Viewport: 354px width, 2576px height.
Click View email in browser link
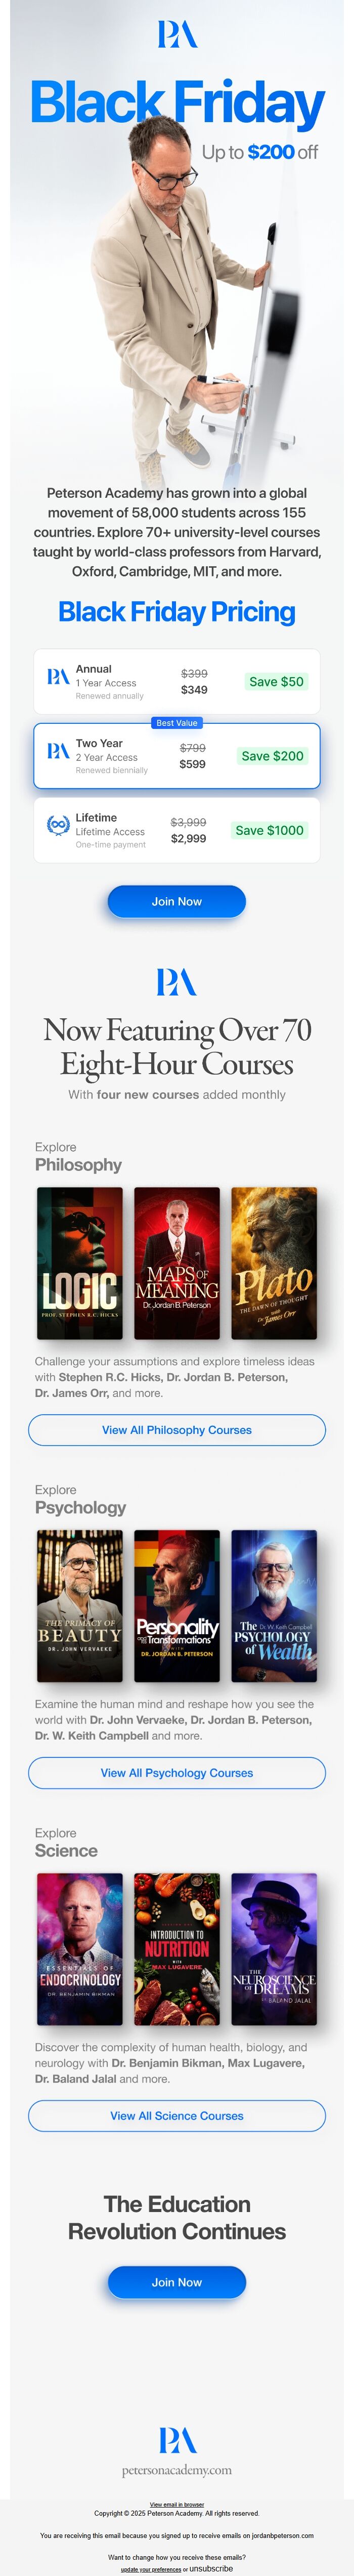(x=176, y=2505)
